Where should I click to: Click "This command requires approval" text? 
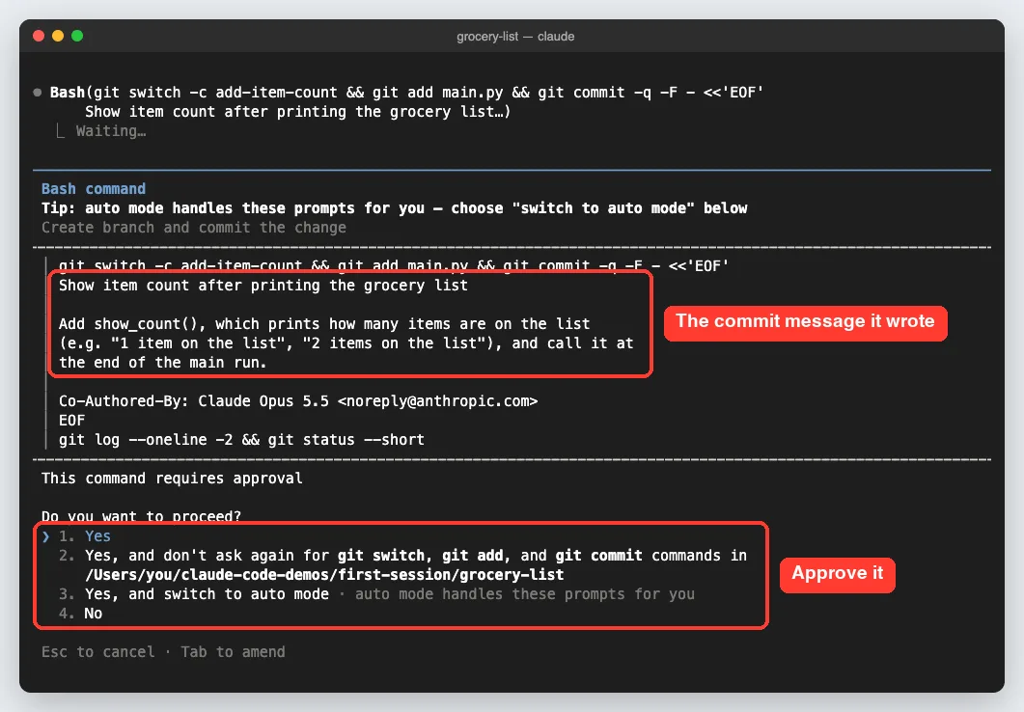tap(172, 479)
